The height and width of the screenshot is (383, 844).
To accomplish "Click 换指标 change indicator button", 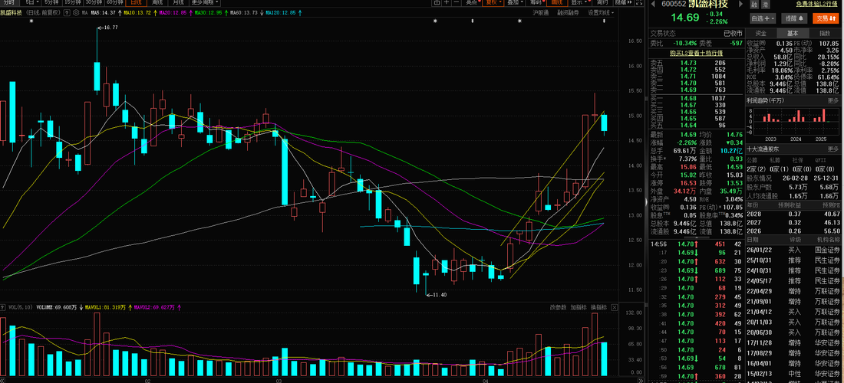I will [598, 307].
